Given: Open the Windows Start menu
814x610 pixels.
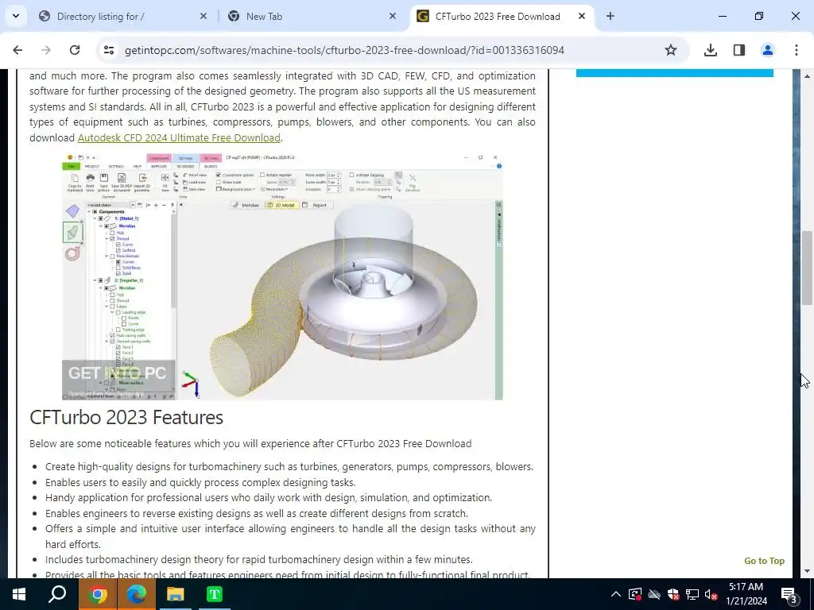Looking at the screenshot, I should pos(19,594).
